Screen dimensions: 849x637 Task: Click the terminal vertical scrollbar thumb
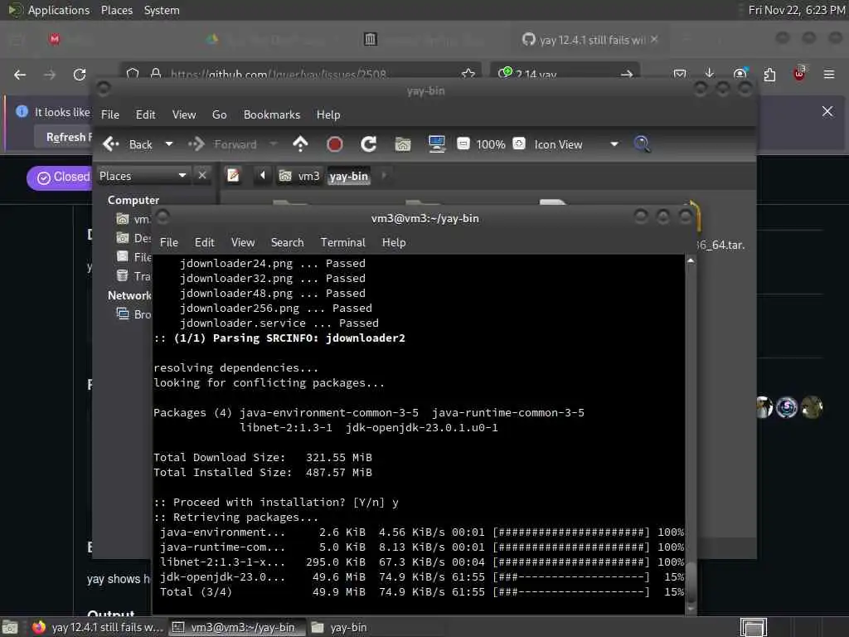691,581
